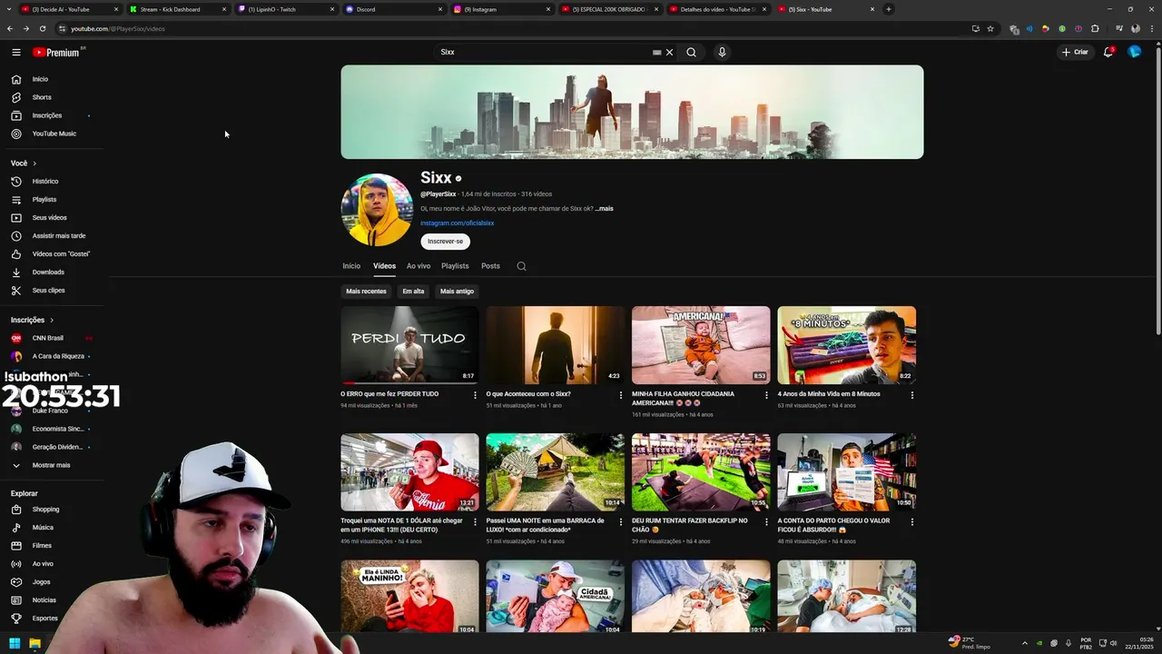Click the magnifier search button
1162x654 pixels.
pos(691,52)
